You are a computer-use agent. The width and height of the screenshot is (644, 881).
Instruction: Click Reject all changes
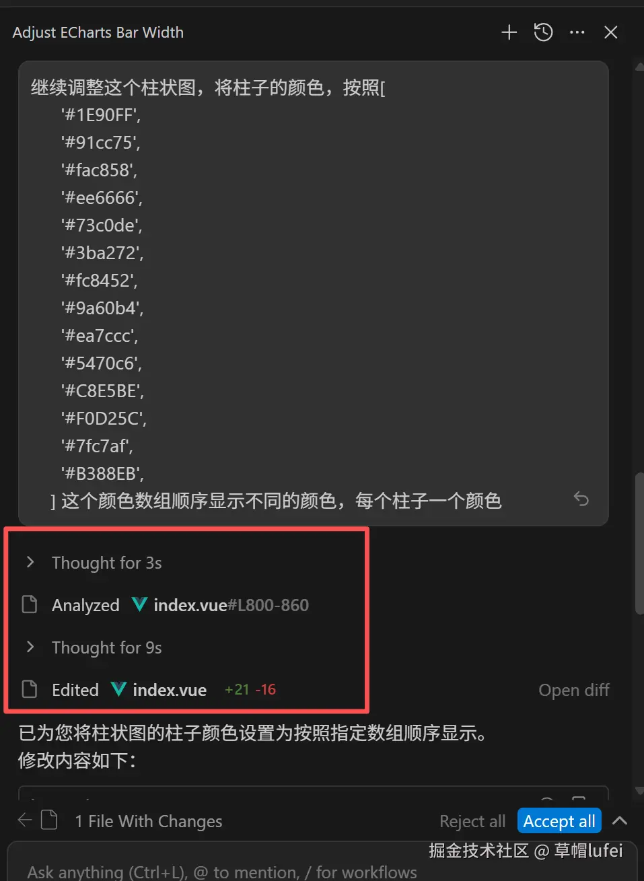point(472,821)
